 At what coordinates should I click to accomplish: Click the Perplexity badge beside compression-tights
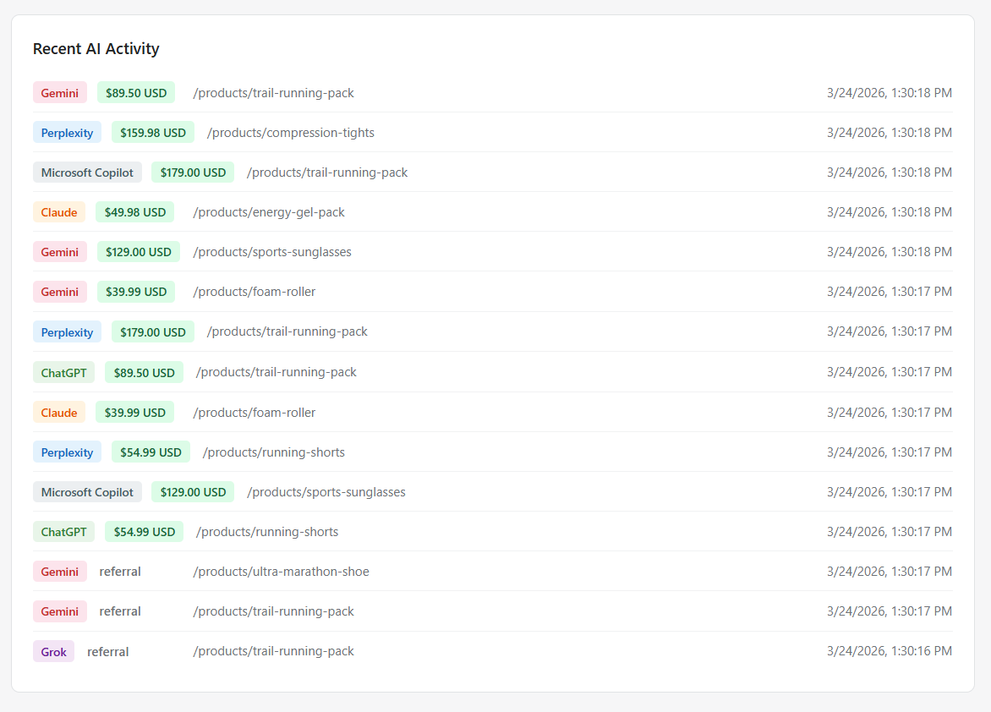[x=67, y=132]
